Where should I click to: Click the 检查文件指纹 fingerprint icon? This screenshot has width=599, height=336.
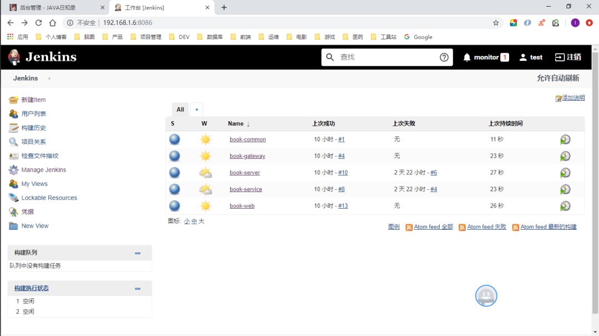[13, 156]
